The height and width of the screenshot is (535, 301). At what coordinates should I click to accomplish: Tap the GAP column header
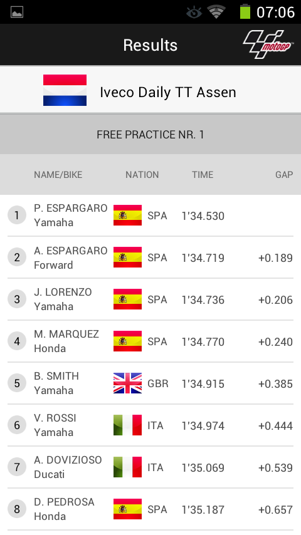pos(284,175)
